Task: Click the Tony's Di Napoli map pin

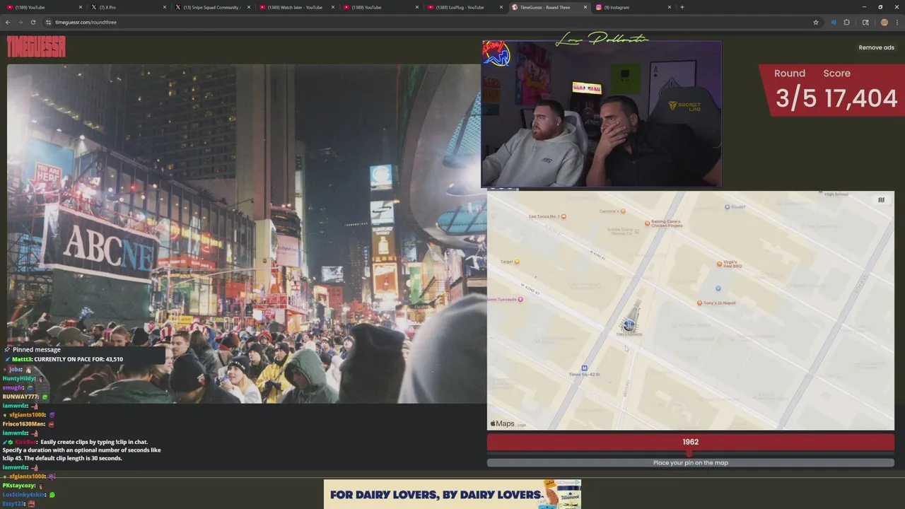Action: coord(699,303)
